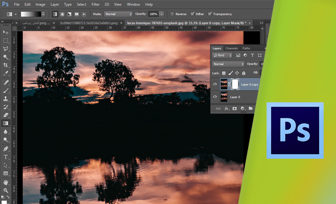This screenshot has width=336, height=204.
Task: Select the Rectangle shape tool
Action: pos(6,173)
